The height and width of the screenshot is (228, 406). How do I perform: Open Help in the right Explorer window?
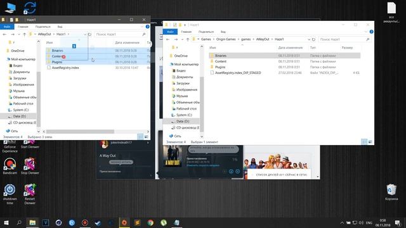(x=371, y=32)
